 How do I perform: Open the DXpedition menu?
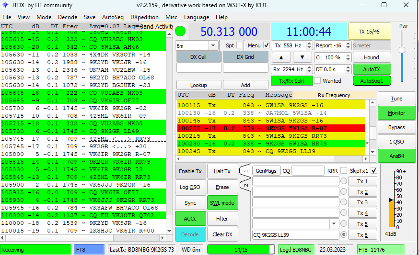[x=144, y=17]
